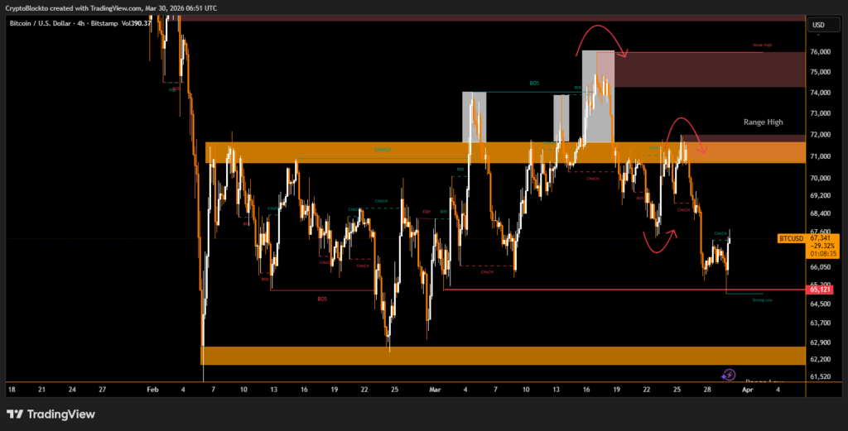The image size is (848, 431).
Task: Select the Range High text label
Action: (x=763, y=122)
